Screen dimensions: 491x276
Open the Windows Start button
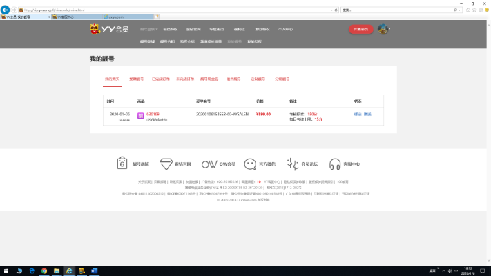[6, 270]
